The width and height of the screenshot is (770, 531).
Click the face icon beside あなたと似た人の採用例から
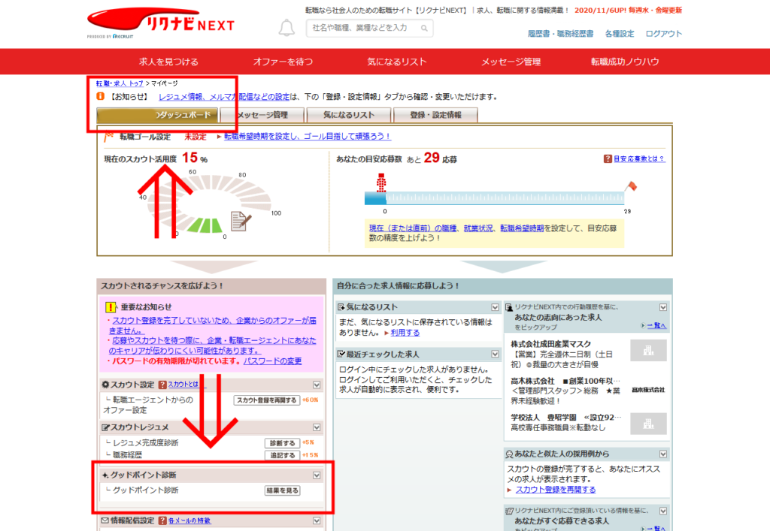(509, 454)
